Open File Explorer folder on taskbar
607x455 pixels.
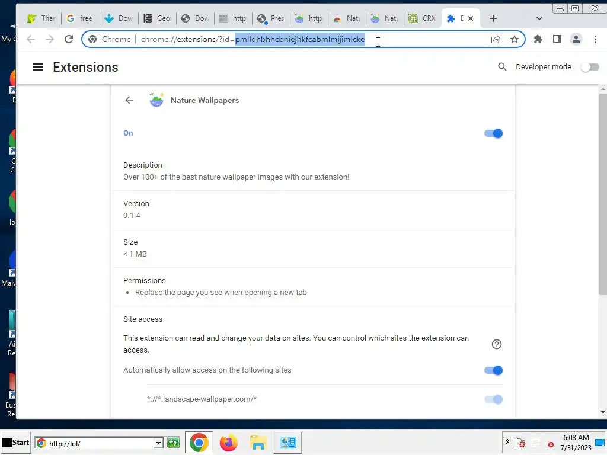[x=258, y=443]
